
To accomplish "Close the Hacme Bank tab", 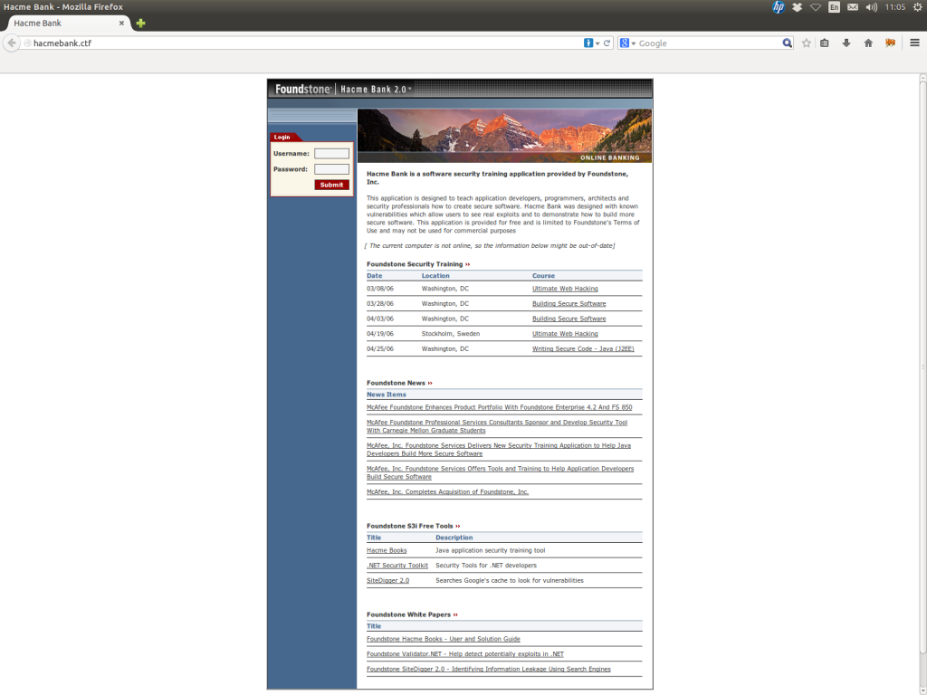I will tap(121, 23).
